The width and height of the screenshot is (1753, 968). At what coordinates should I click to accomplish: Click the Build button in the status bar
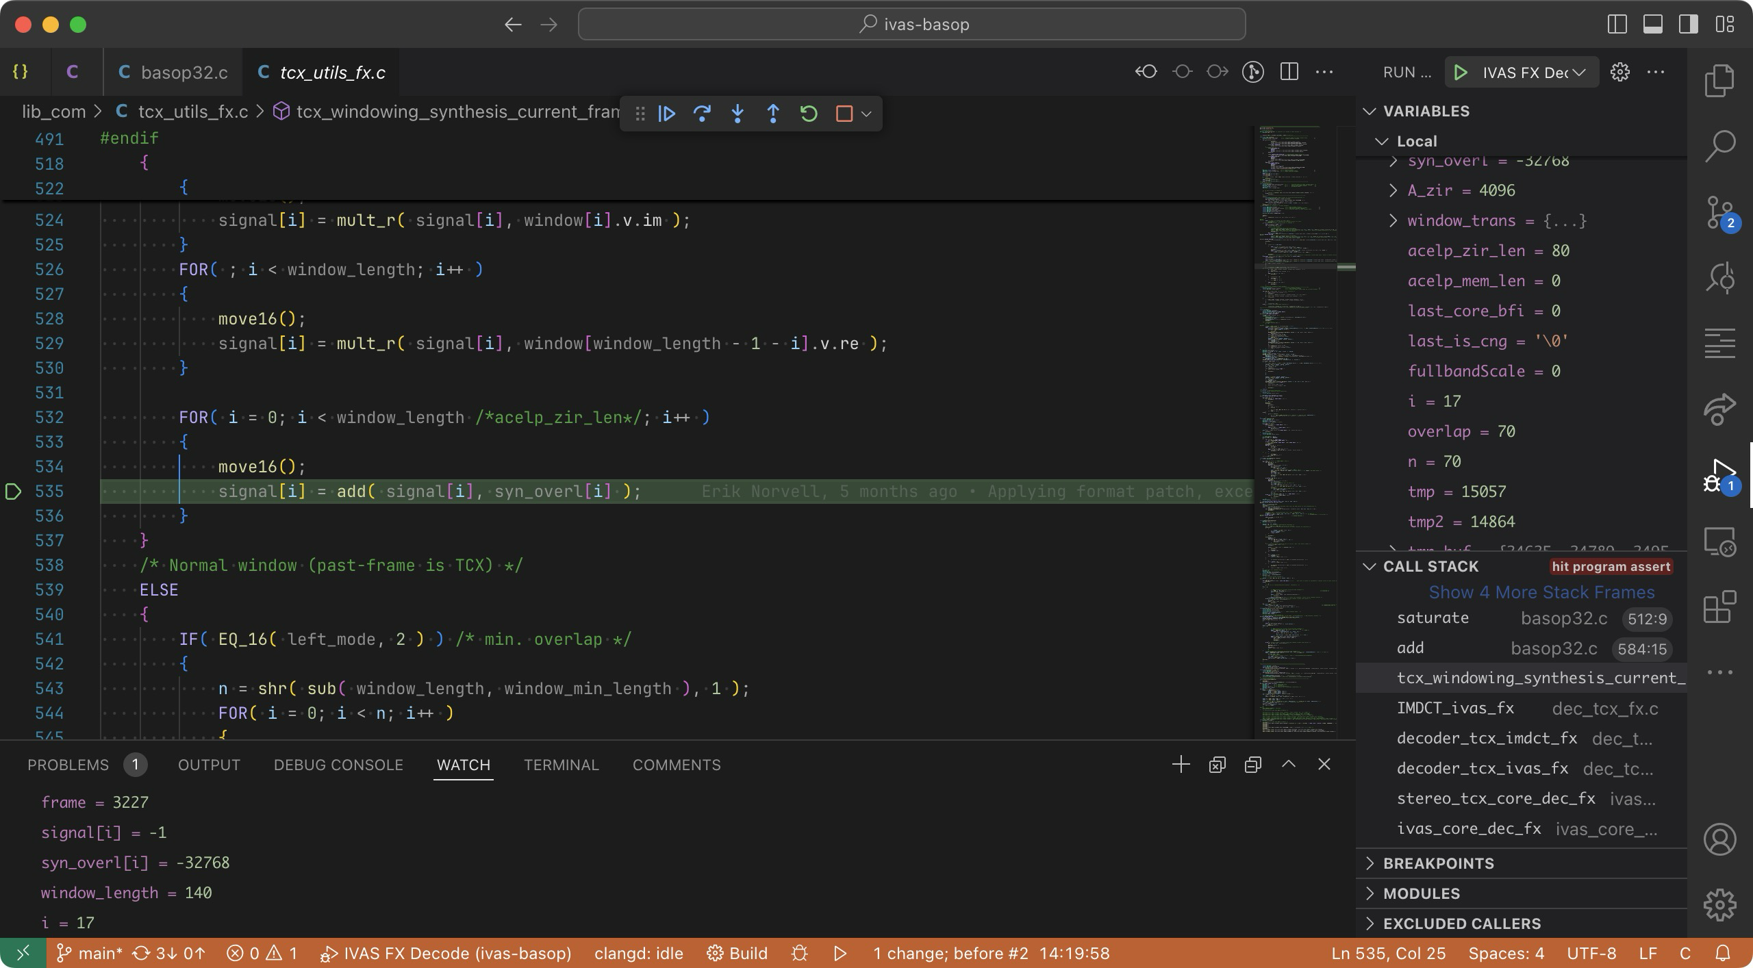[x=737, y=954]
